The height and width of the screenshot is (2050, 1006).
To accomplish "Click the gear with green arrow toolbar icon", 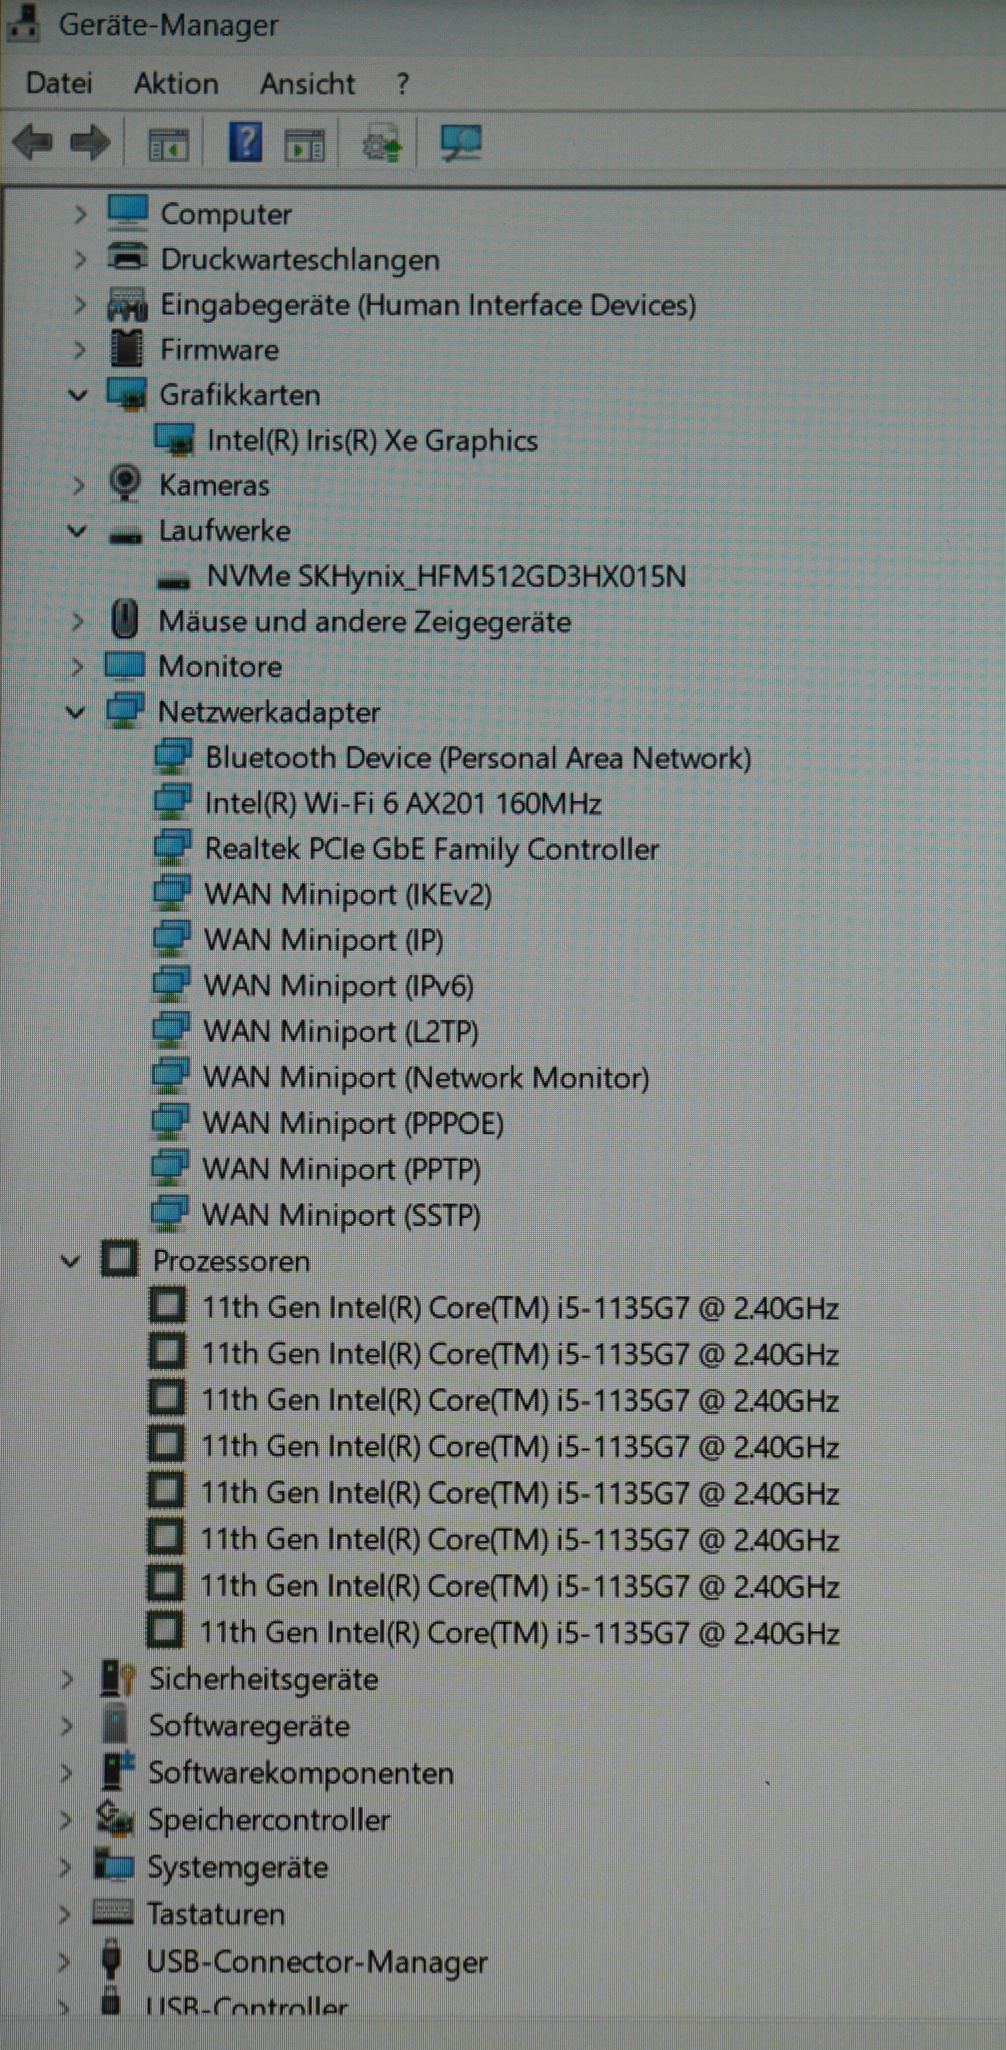I will coord(382,145).
